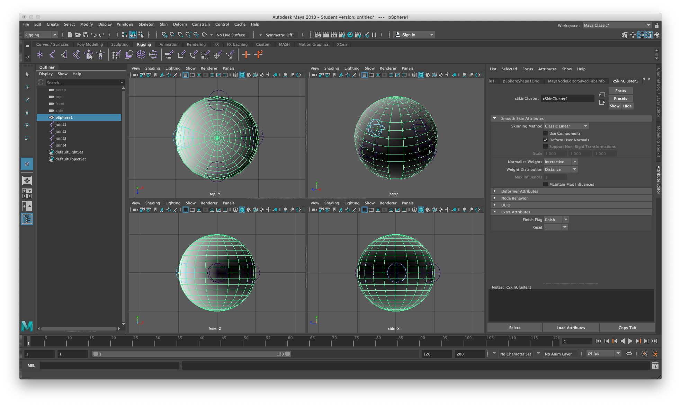Toggle the playback loop icon
The image size is (681, 405).
[629, 353]
